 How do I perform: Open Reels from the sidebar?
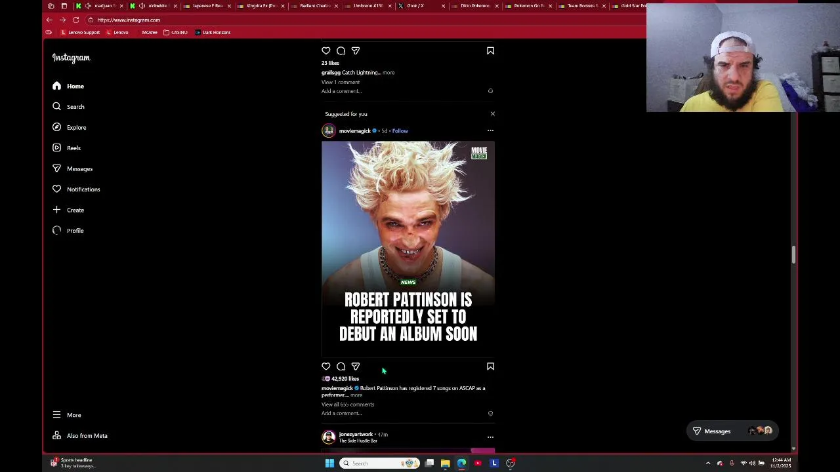(x=66, y=147)
